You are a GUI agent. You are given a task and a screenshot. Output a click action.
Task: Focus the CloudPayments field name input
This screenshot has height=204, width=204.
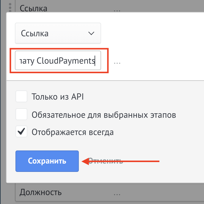[x=58, y=61]
